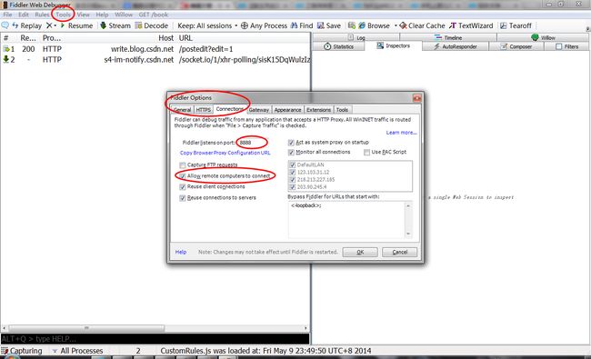Screen dimensions: 591x359
Task: Open the File menu
Action: click(x=7, y=15)
